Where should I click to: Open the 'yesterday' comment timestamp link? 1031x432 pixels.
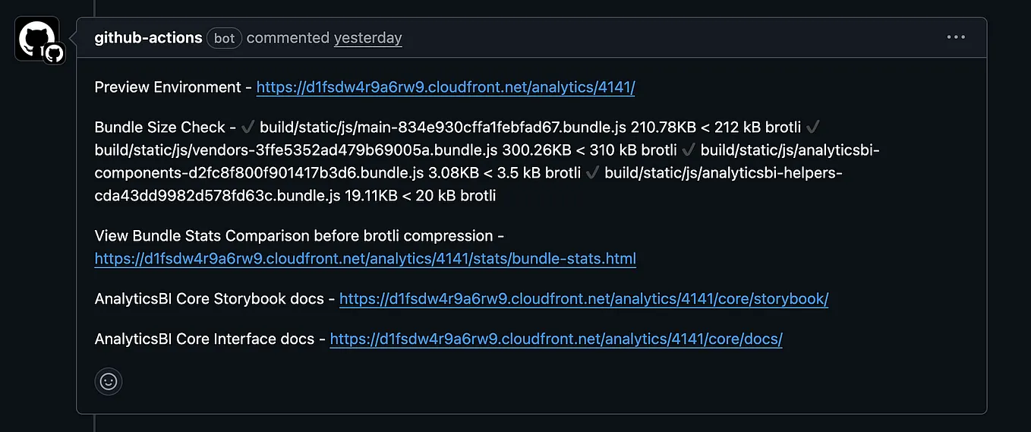coord(368,38)
